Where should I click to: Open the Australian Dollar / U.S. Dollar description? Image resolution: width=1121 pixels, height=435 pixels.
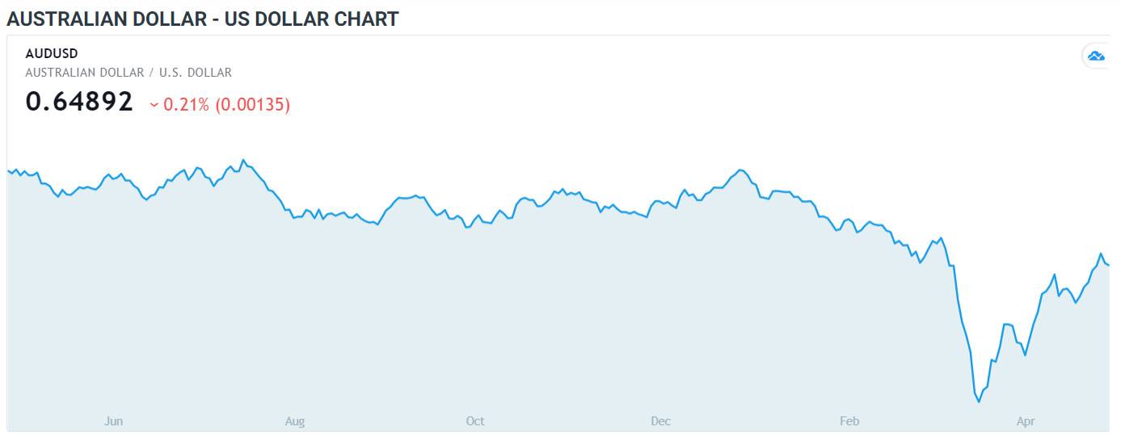click(129, 73)
